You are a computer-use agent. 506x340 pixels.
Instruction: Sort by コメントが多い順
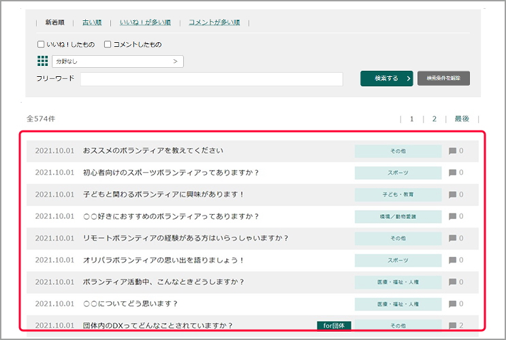click(x=214, y=22)
